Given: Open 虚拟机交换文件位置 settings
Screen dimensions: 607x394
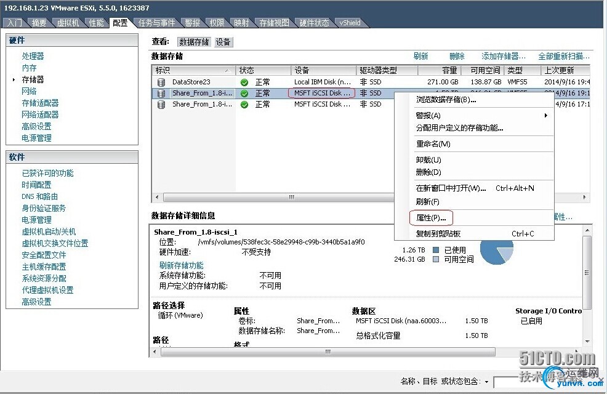Looking at the screenshot, I should tap(55, 243).
